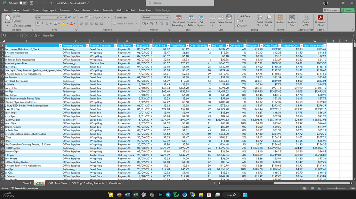This screenshot has height=199, width=356.
Task: Switch to the Insert ribbon tab
Action: (26, 10)
